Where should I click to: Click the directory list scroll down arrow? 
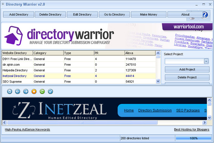coord(158,81)
